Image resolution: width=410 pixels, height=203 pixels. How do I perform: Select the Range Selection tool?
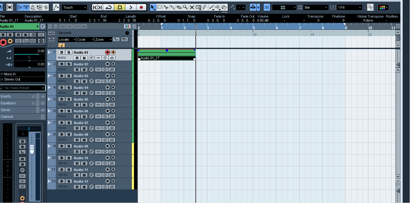pos(160,7)
